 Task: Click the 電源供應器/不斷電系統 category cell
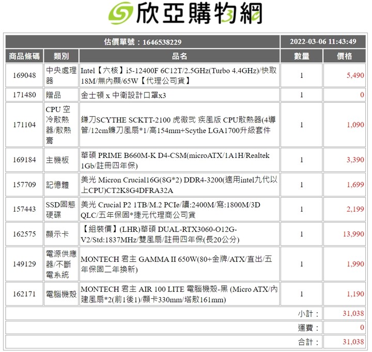click(61, 264)
